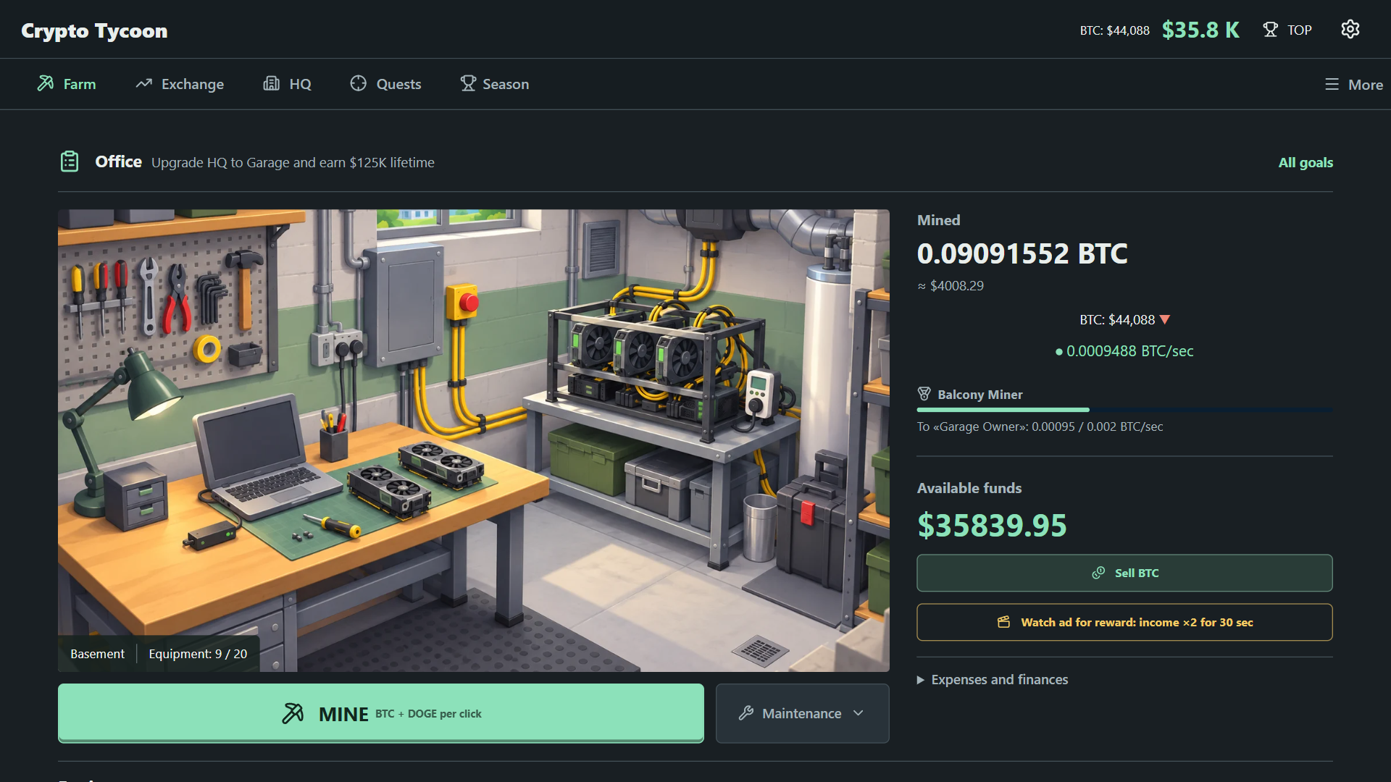1391x782 pixels.
Task: Open the More menu
Action: point(1353,84)
